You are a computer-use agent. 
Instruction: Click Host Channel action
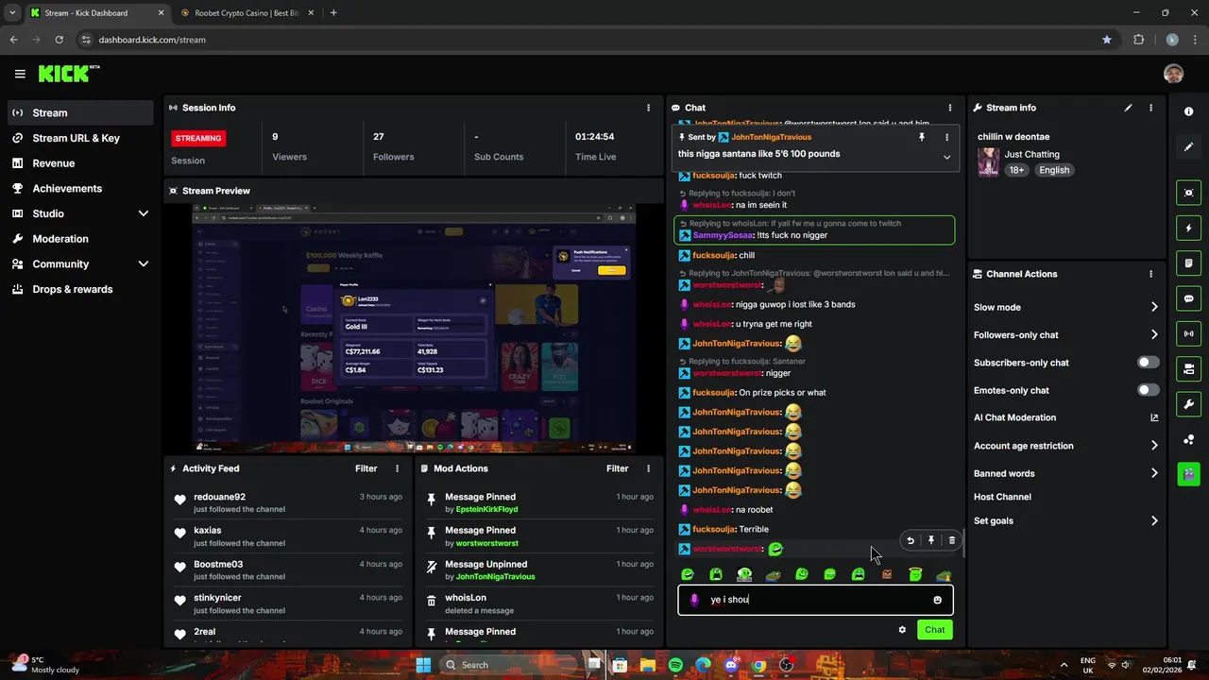[1002, 497]
